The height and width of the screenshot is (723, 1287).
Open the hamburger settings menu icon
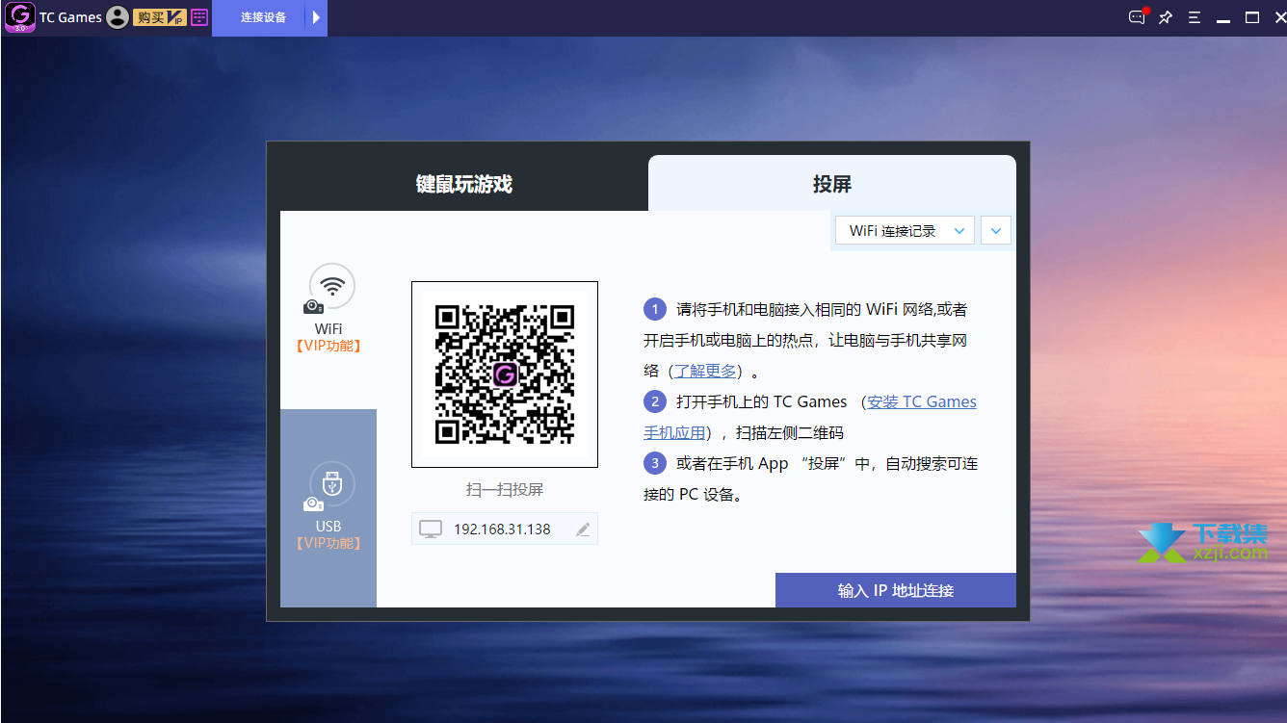(x=1194, y=17)
